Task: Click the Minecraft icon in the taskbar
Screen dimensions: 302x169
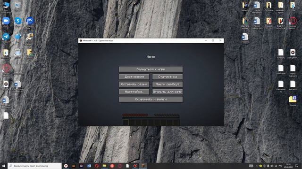Action: (143, 166)
